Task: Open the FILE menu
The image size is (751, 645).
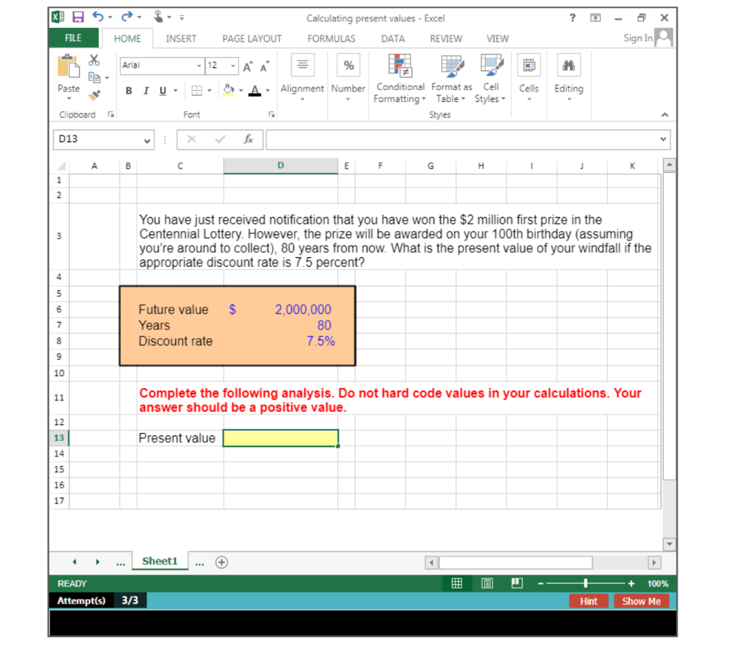Action: (x=73, y=38)
